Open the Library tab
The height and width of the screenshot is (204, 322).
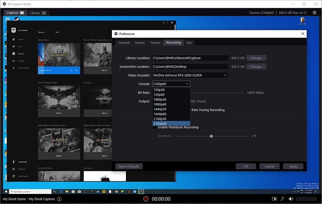coord(38,13)
